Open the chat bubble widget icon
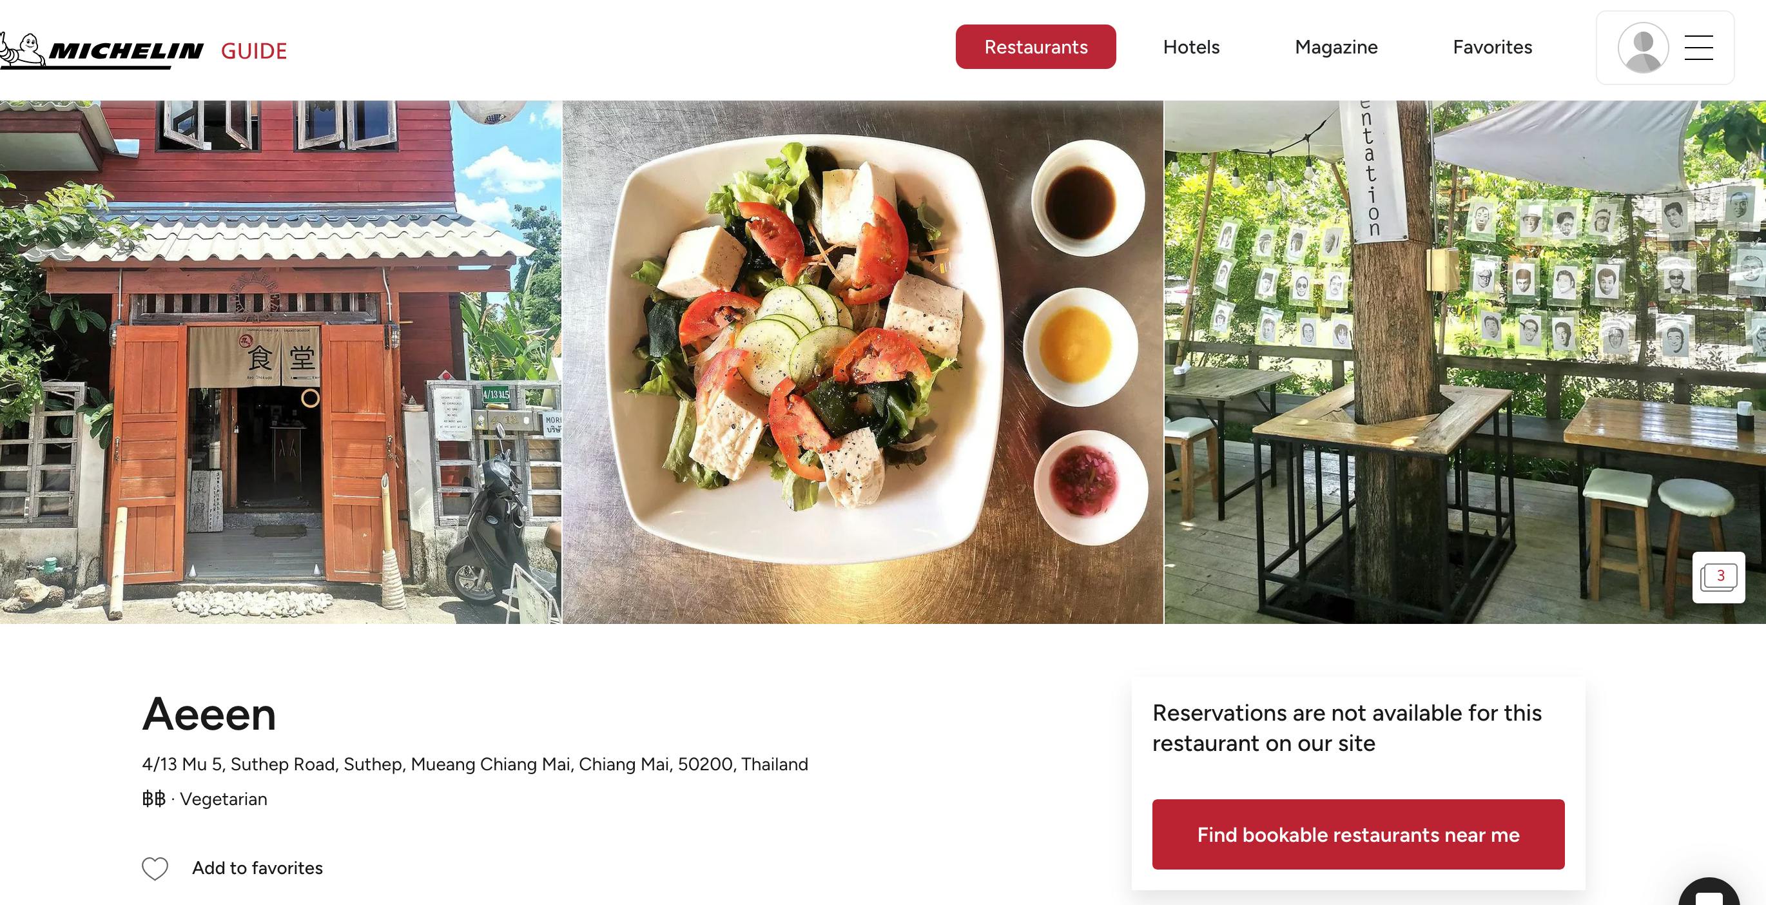Image resolution: width=1766 pixels, height=905 pixels. [x=1709, y=895]
